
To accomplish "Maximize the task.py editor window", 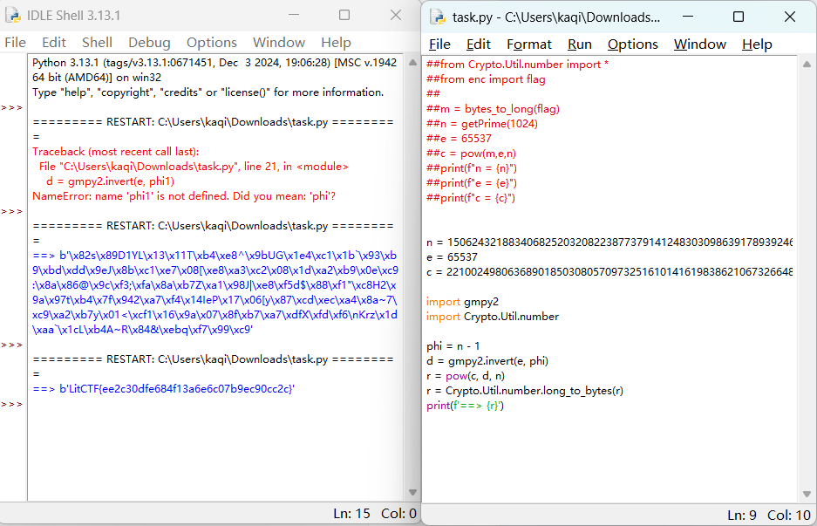I will 739,17.
